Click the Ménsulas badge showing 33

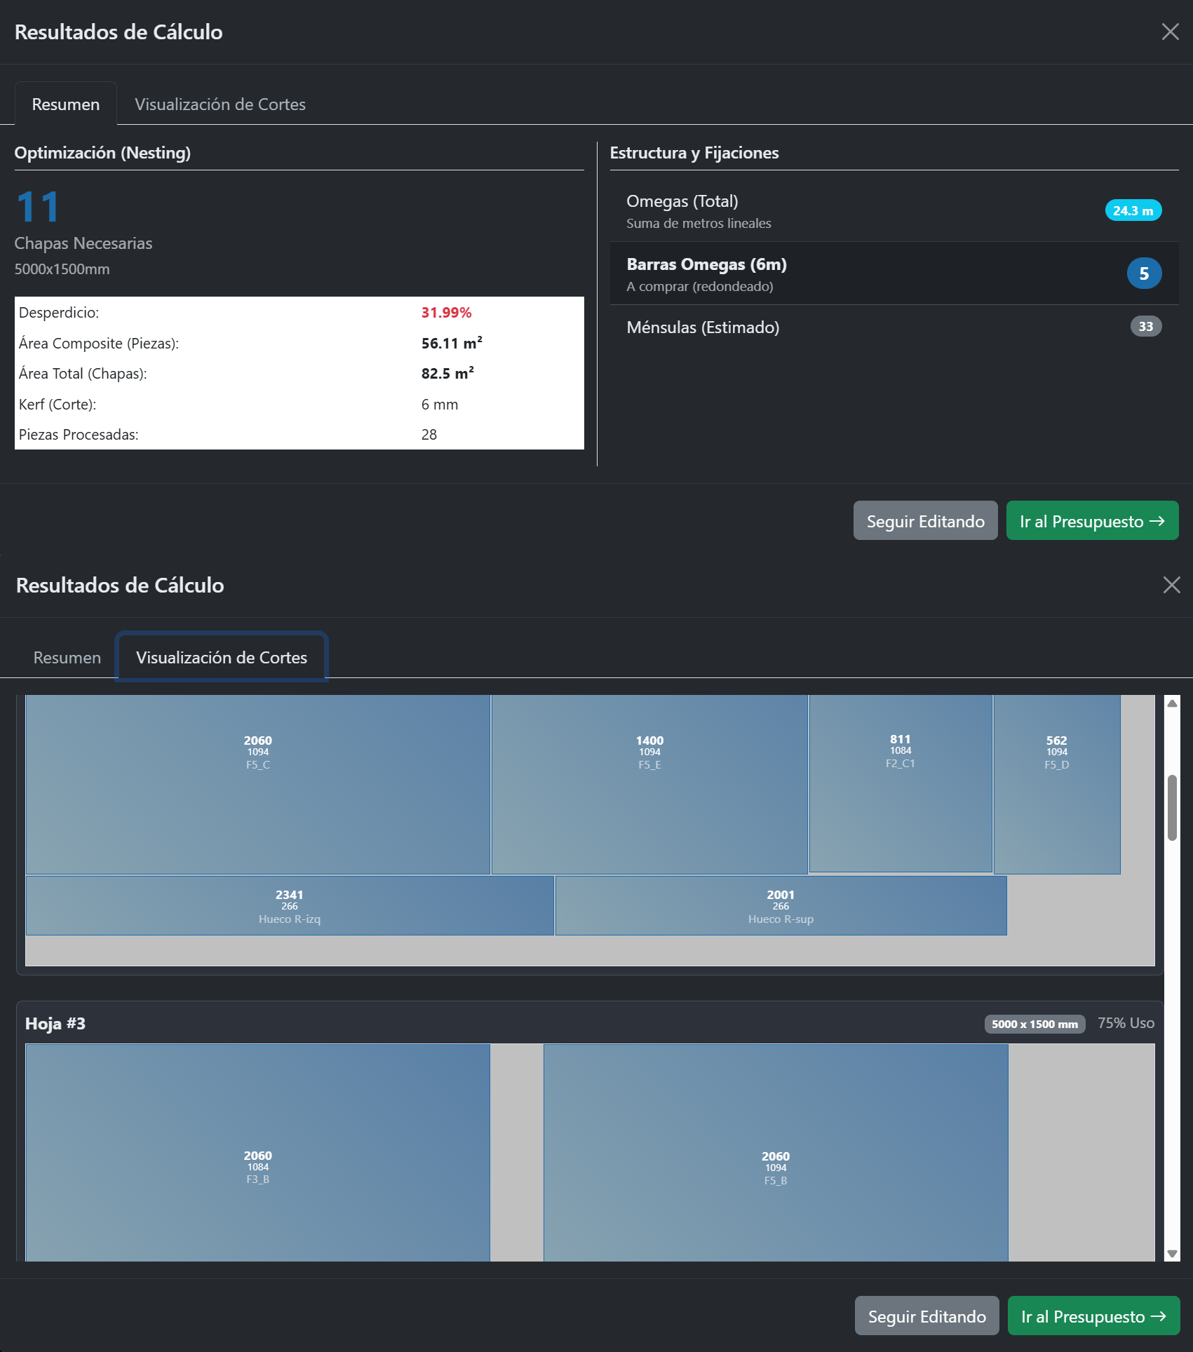tap(1145, 327)
